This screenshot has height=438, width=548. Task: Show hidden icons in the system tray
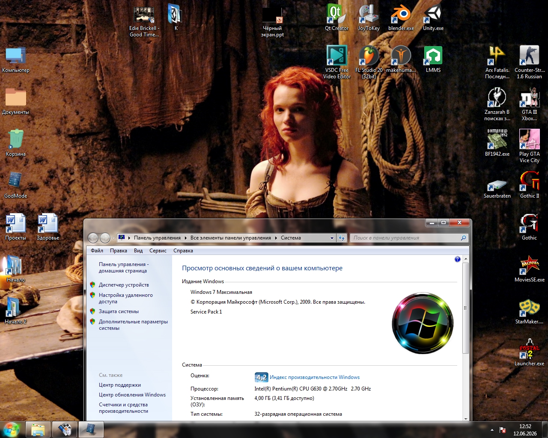pos(492,430)
